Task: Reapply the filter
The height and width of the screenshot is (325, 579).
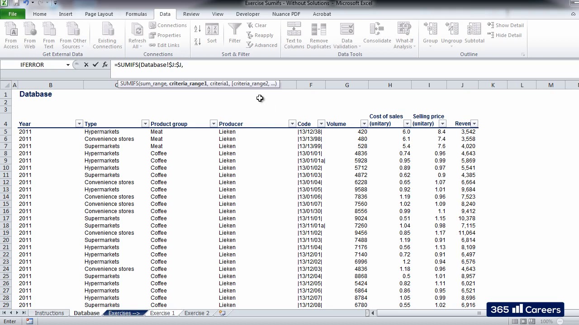Action: pos(260,35)
